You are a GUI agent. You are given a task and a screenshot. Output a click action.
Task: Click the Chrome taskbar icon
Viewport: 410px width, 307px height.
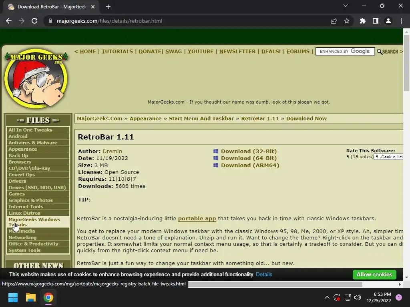click(48, 297)
